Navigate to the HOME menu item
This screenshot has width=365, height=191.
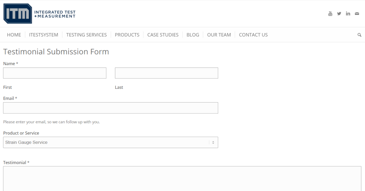pyautogui.click(x=14, y=35)
